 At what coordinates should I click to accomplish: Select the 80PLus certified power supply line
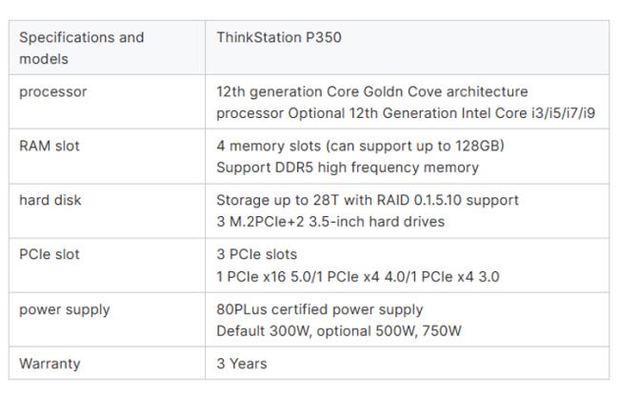pyautogui.click(x=319, y=308)
